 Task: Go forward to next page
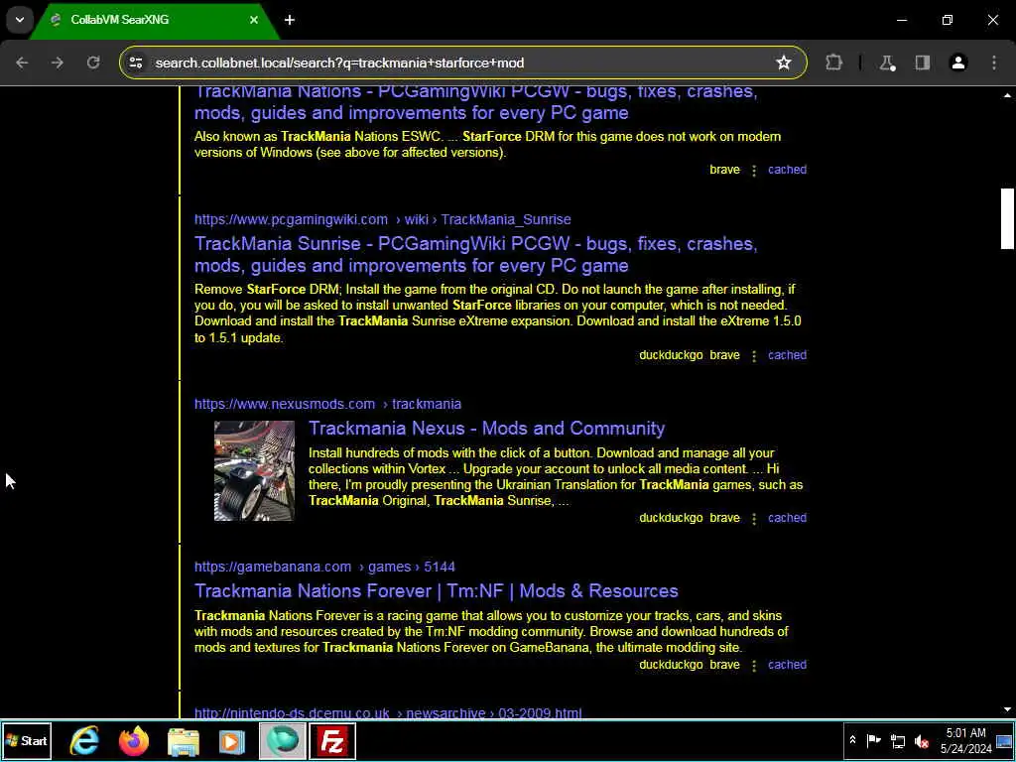[58, 63]
